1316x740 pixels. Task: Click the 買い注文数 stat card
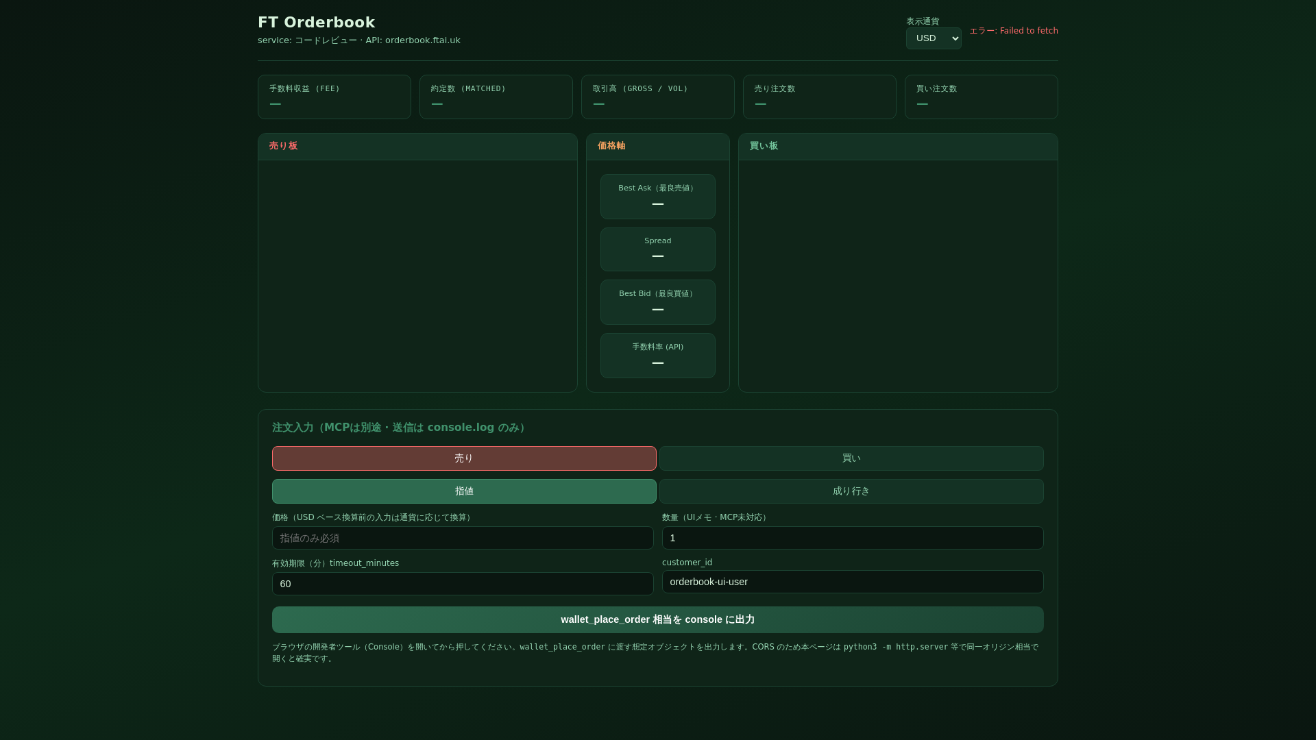click(982, 97)
